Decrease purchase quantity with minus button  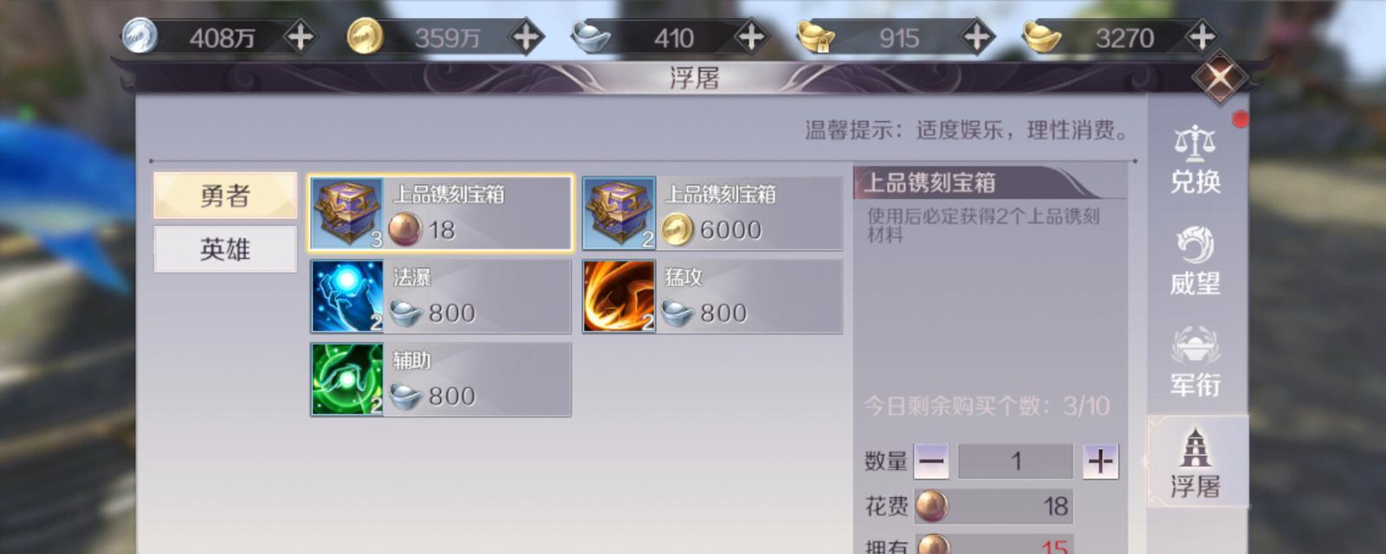931,461
